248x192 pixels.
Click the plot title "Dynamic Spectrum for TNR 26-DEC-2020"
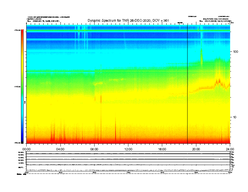(x=128, y=20)
